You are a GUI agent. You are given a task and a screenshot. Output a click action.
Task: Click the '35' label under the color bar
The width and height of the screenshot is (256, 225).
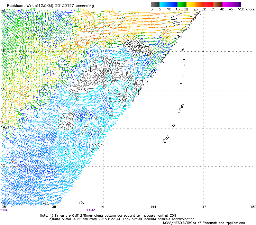point(213,9)
